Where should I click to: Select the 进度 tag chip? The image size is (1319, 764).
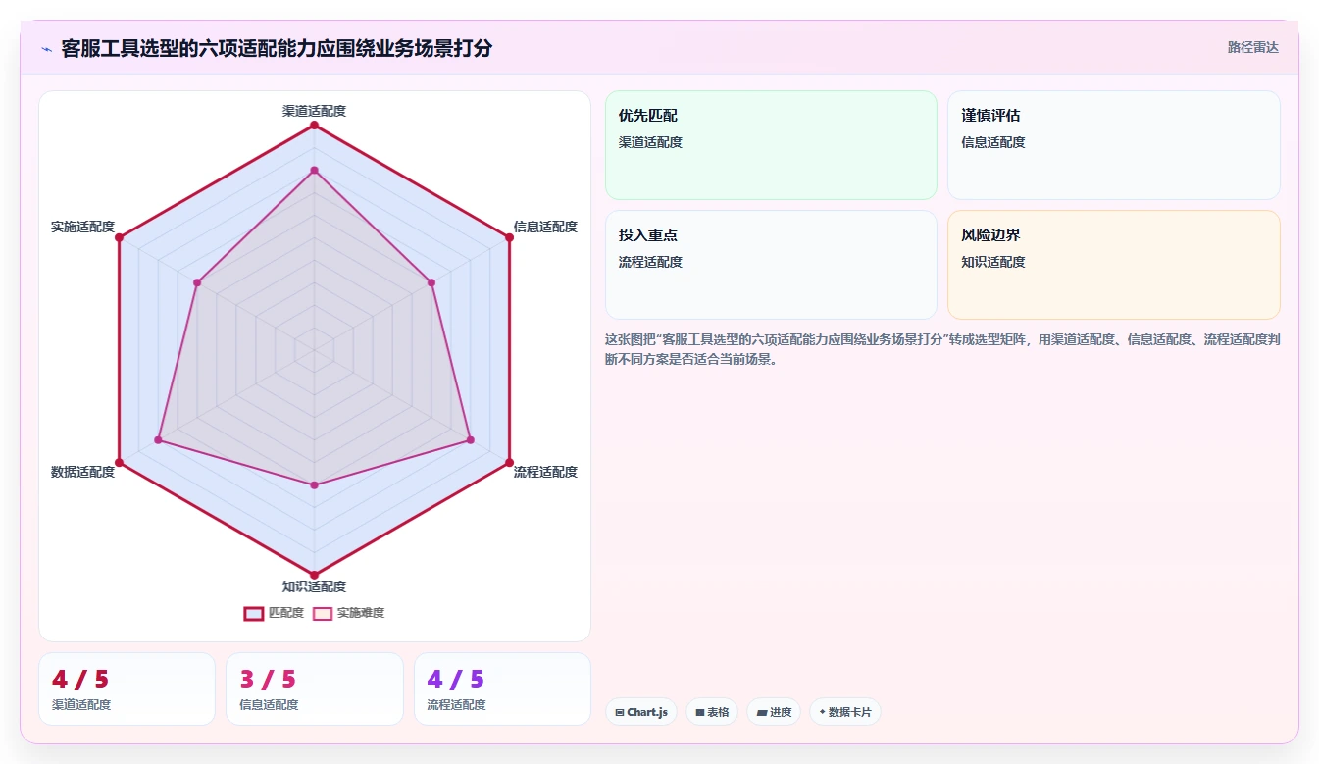pos(774,712)
